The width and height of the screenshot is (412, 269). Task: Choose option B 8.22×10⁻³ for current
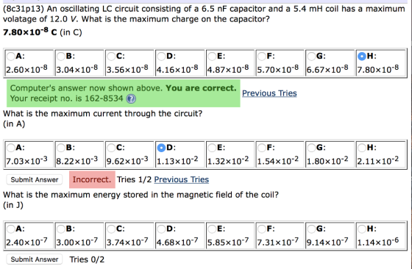(x=61, y=148)
